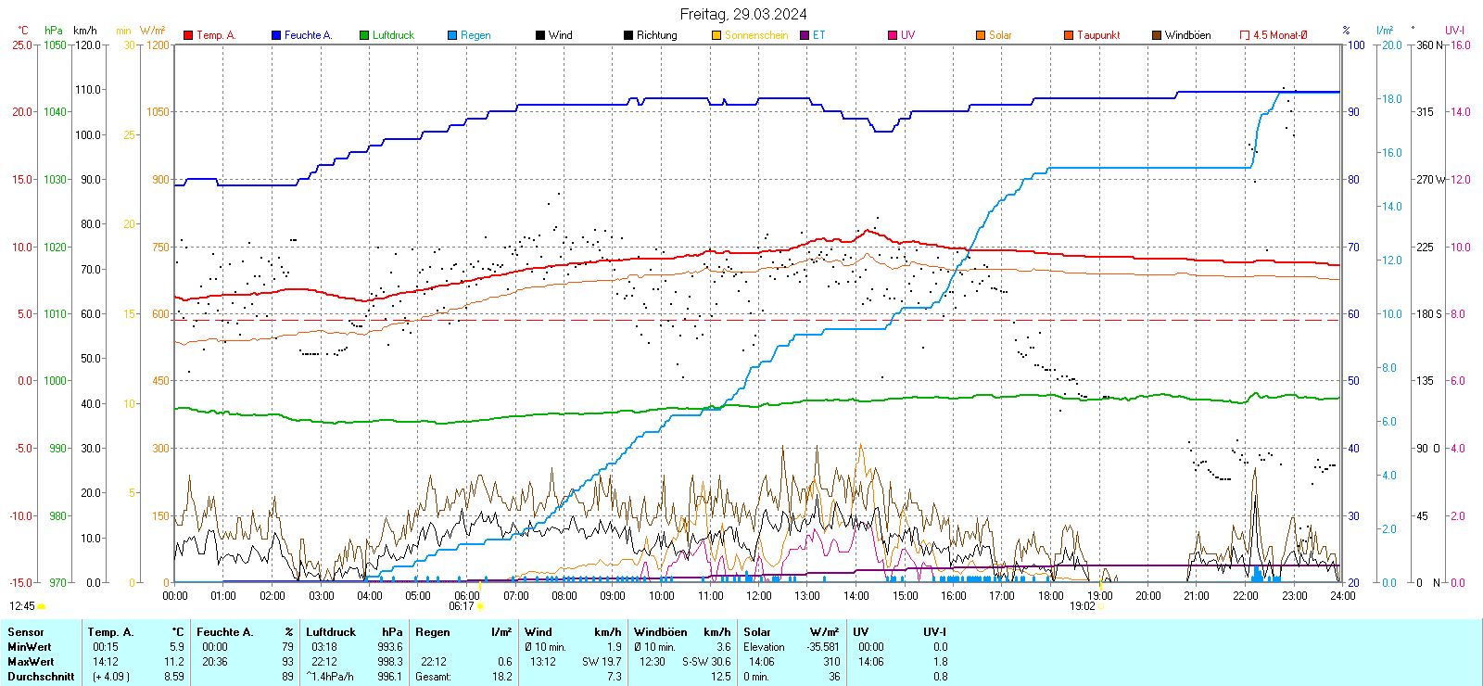
Task: Click the '24:00' time axis label
Action: [x=1342, y=596]
